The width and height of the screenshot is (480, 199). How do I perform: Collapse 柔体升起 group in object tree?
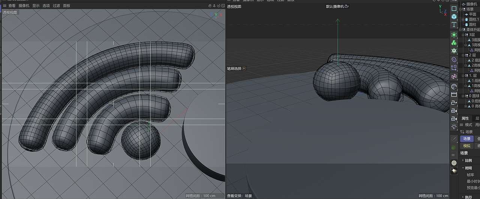461,30
